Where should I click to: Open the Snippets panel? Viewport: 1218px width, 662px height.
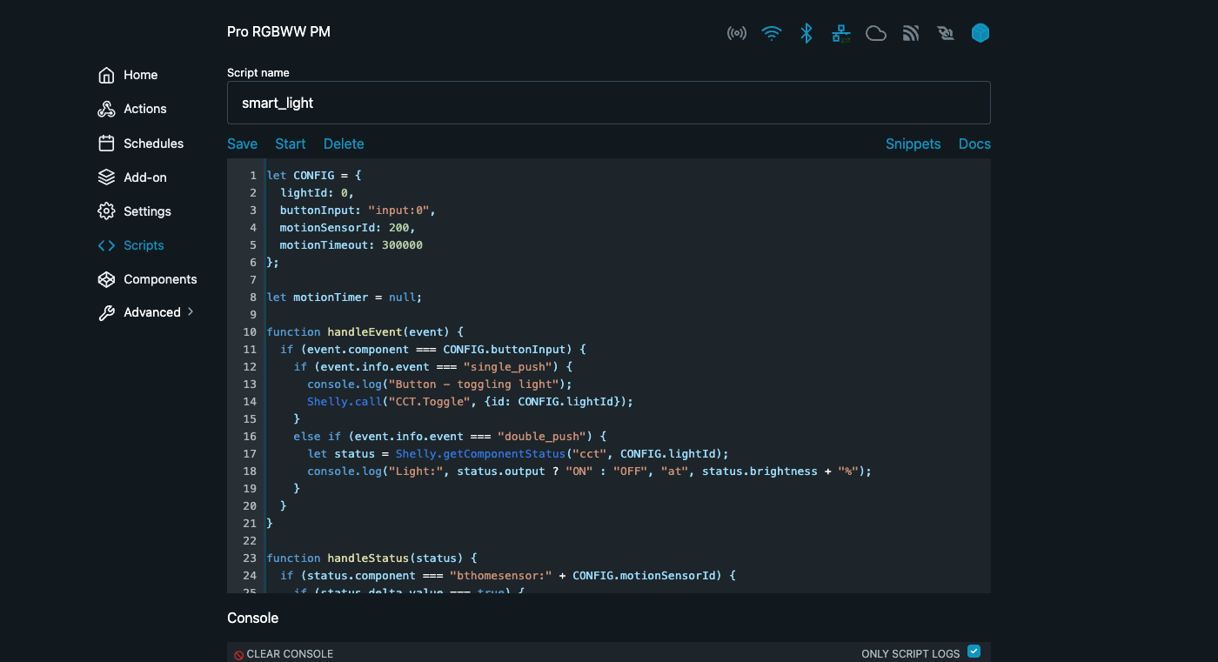tap(913, 144)
